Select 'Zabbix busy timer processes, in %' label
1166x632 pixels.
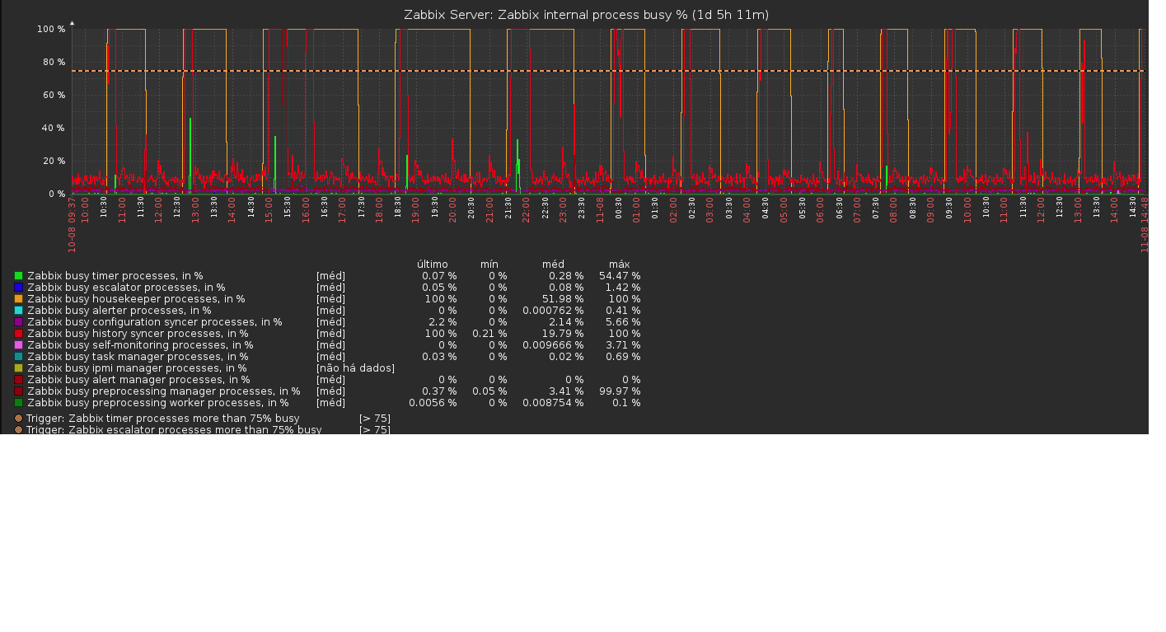pyautogui.click(x=115, y=276)
